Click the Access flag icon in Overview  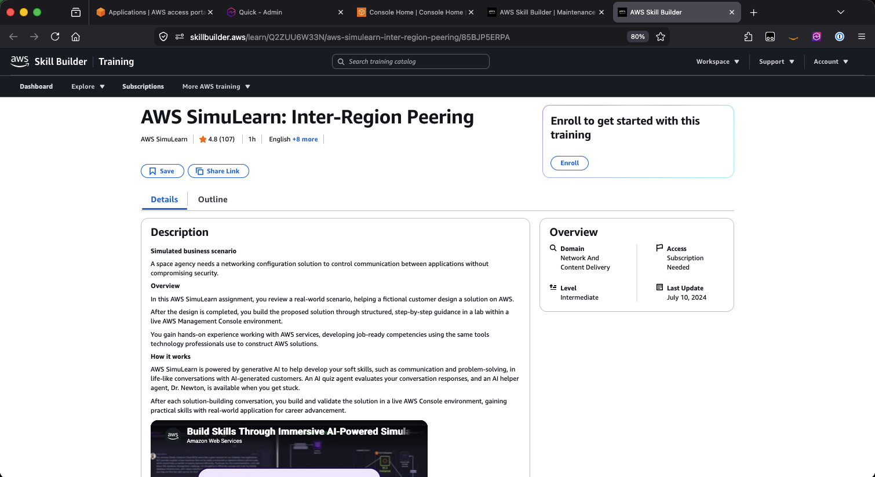pos(659,248)
